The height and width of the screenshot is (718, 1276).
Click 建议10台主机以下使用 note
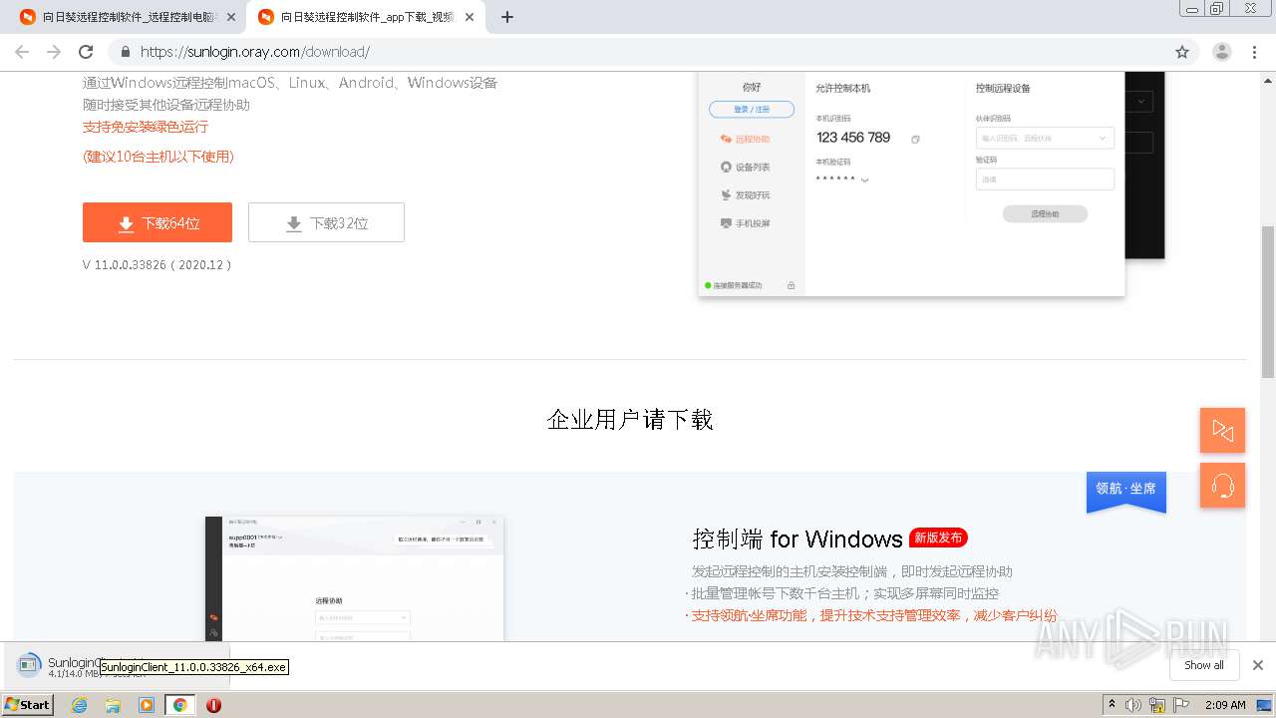pyautogui.click(x=159, y=157)
